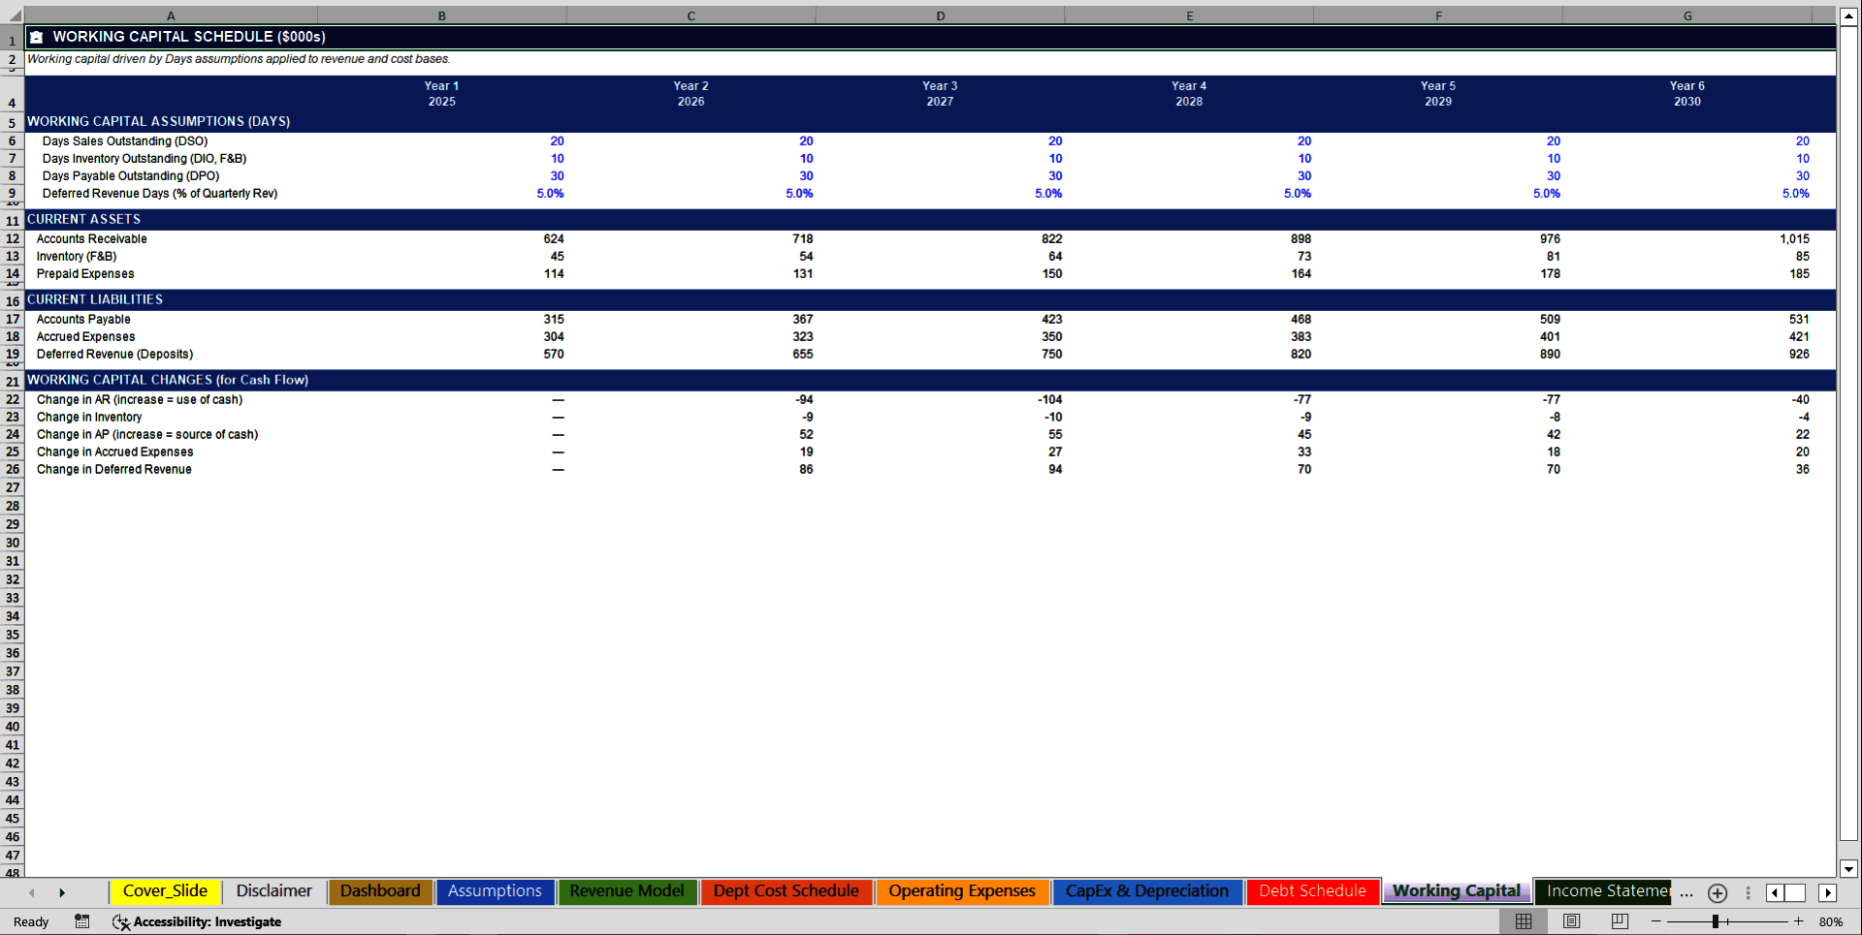Open the Accessibility: Investigate checker
Viewport: 1862px width, 935px height.
pos(198,921)
